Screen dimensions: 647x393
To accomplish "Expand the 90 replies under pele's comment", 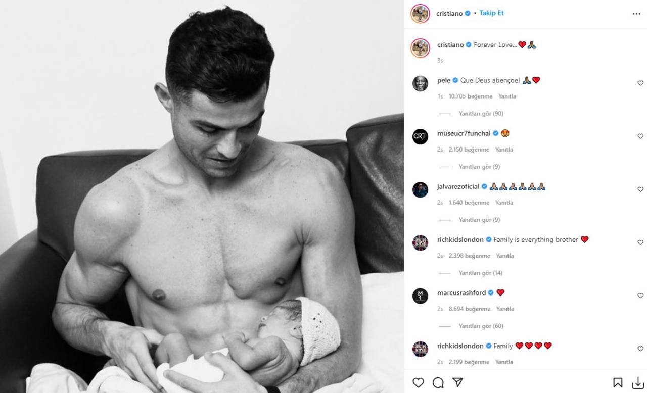I will (x=481, y=114).
